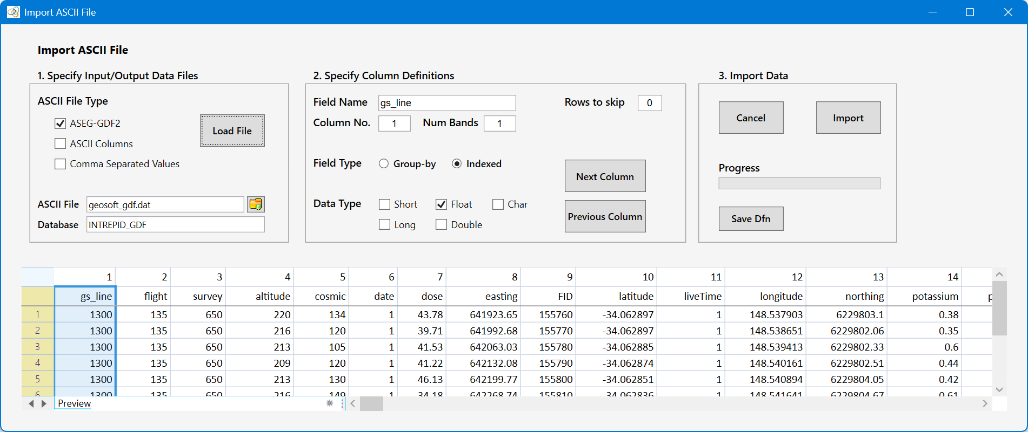
Task: Go to the Next Column
Action: click(605, 176)
